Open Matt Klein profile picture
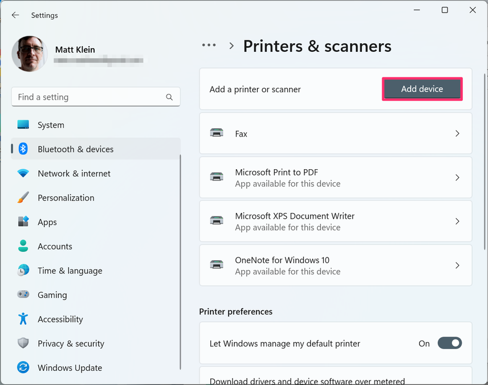The image size is (488, 385). coord(30,54)
